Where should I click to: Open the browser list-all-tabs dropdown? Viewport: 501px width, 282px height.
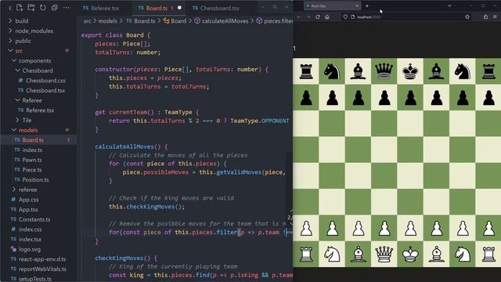pyautogui.click(x=449, y=5)
